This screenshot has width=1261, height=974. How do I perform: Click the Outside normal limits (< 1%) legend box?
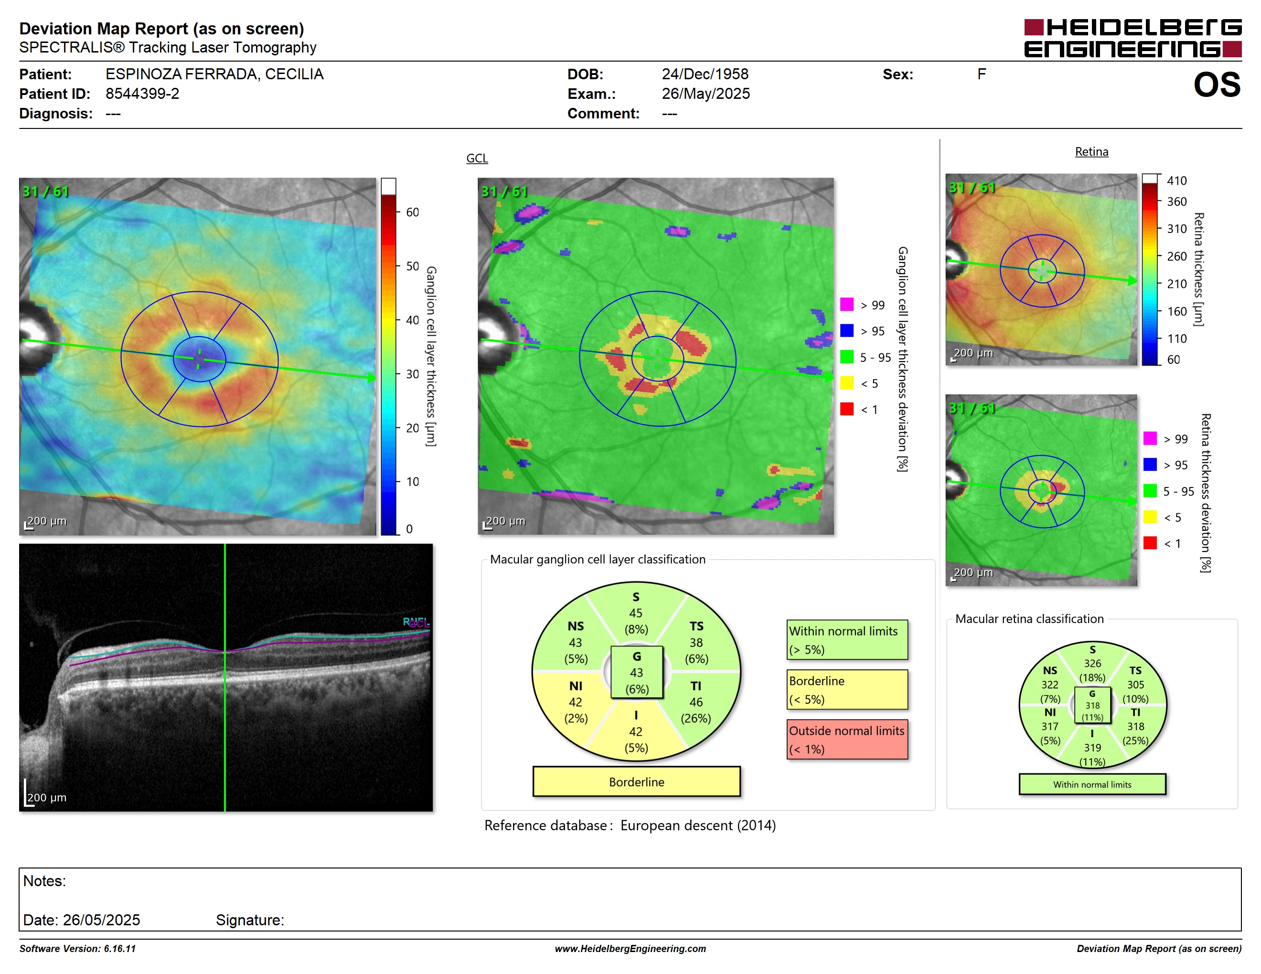click(x=847, y=739)
